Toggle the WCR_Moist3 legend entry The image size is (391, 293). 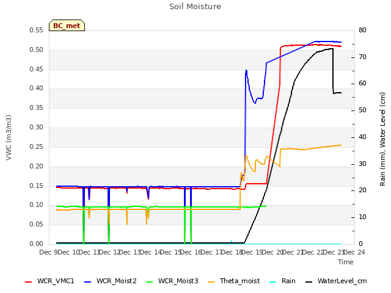click(172, 281)
